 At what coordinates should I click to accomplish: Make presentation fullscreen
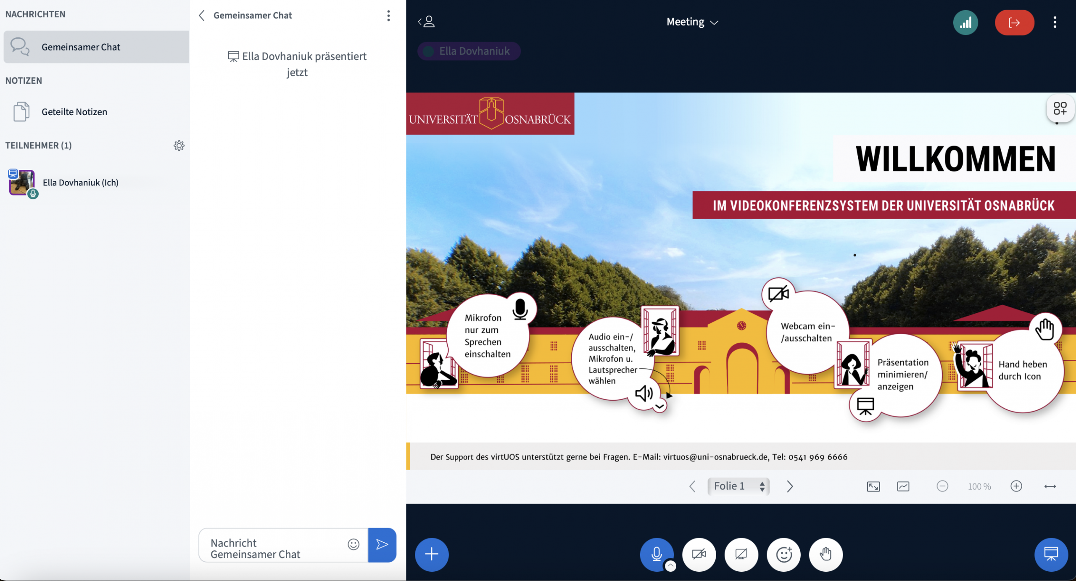[x=873, y=486]
